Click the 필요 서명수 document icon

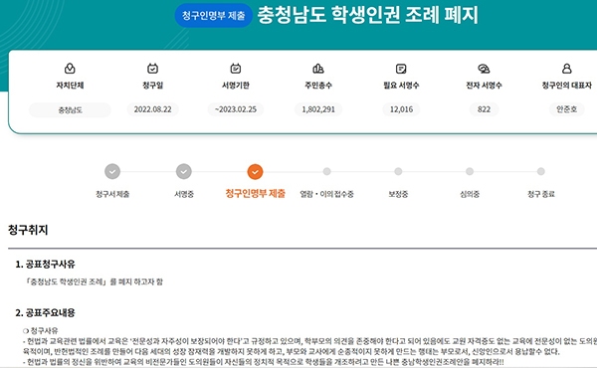401,69
